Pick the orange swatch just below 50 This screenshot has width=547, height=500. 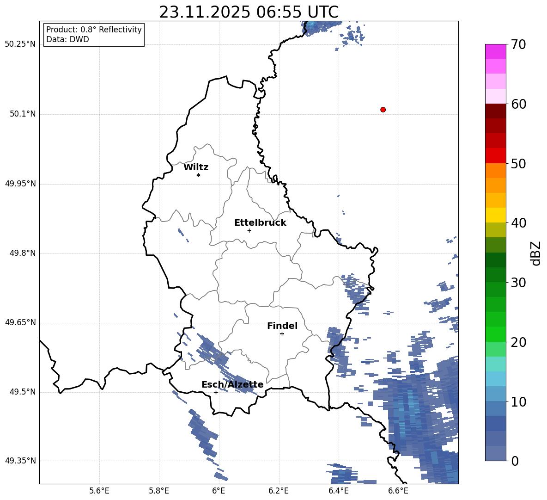pyautogui.click(x=495, y=170)
